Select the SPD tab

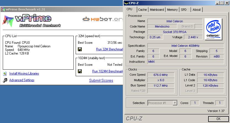click(184, 10)
